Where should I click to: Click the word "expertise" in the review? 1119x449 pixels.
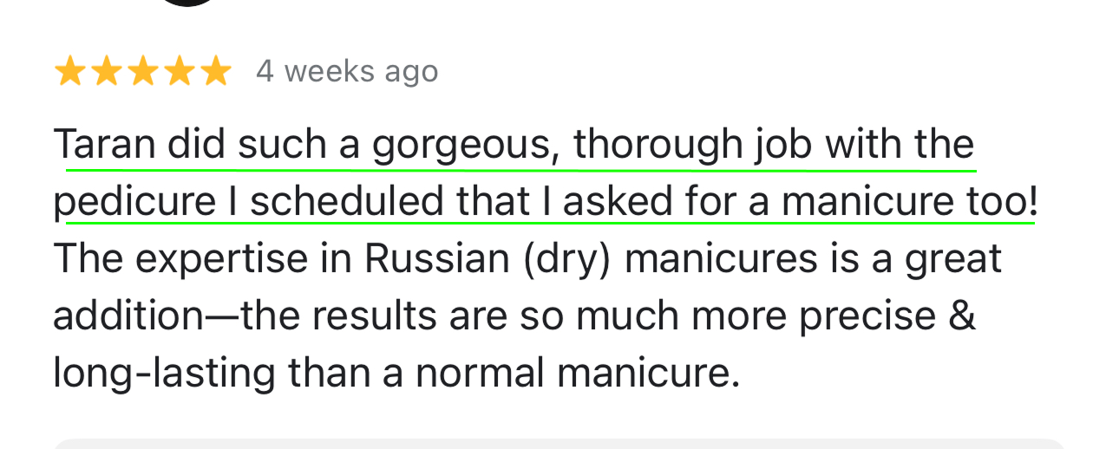coord(202,260)
